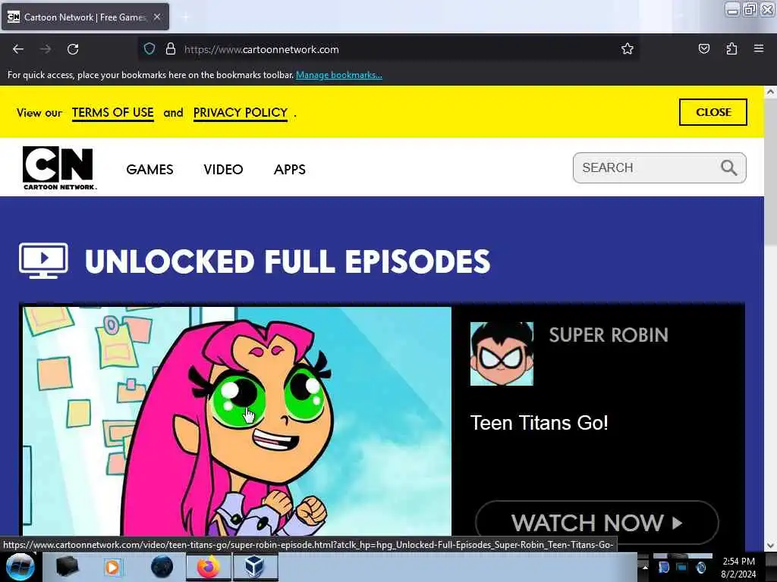
Task: Bookmark this page with the star icon
Action: (x=628, y=49)
